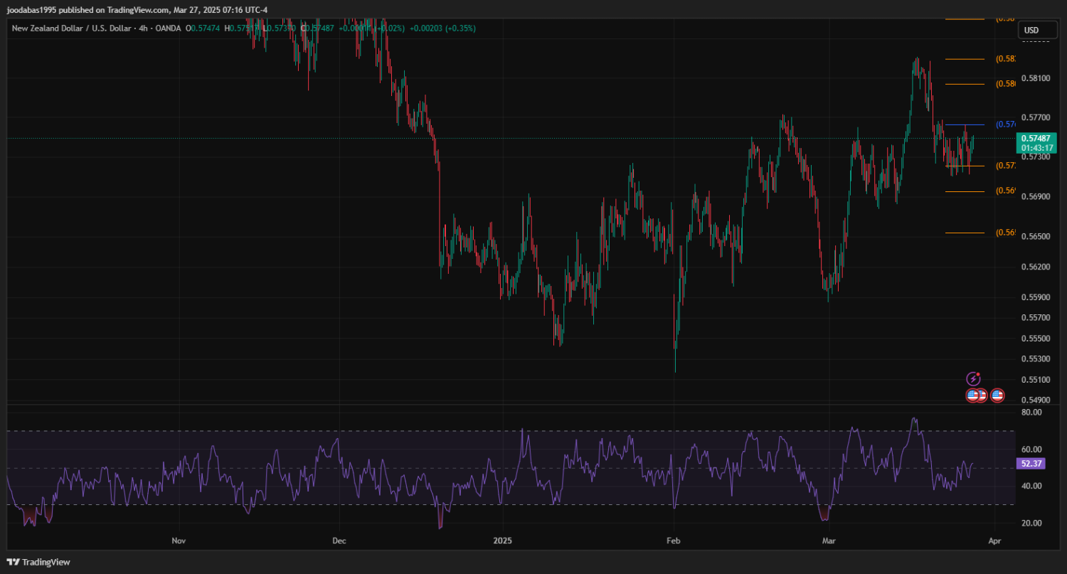Viewport: 1067px width, 574px height.
Task: Click the New Zealand Dollar / U.S. Dollar title
Action: [71, 28]
